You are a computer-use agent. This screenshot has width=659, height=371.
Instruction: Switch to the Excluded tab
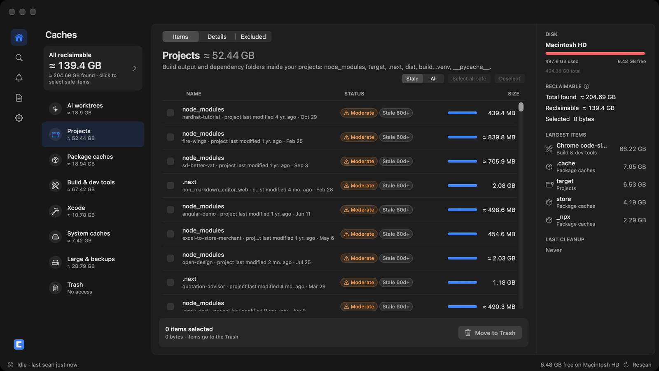pos(253,37)
